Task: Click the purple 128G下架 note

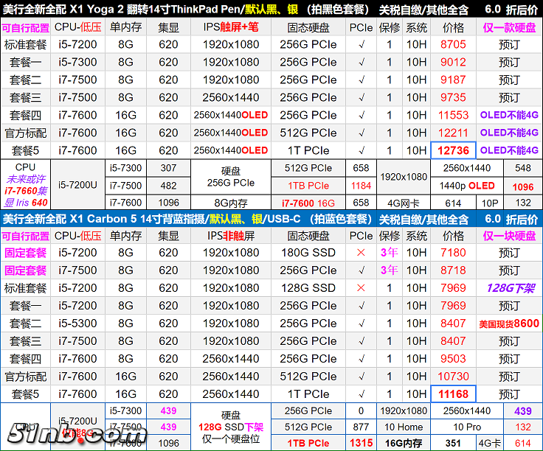Action: (509, 288)
